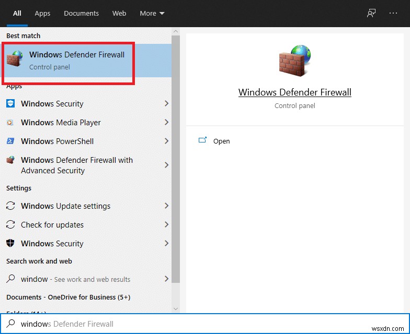410x334 pixels.
Task: Click the Windows PowerShell icon
Action: 10,141
